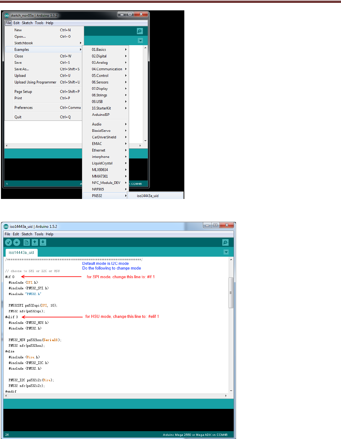
Task: Open File menu in iso14443a_uid window
Action: [x=7, y=234]
